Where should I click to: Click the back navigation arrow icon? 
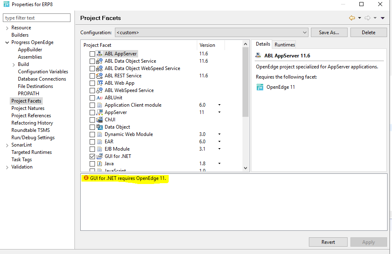click(352, 18)
